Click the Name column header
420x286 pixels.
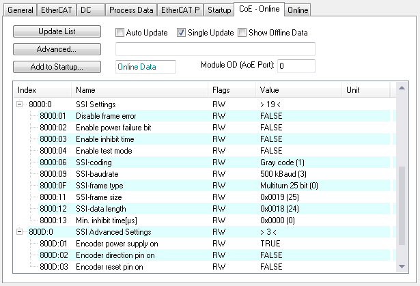[x=139, y=90]
